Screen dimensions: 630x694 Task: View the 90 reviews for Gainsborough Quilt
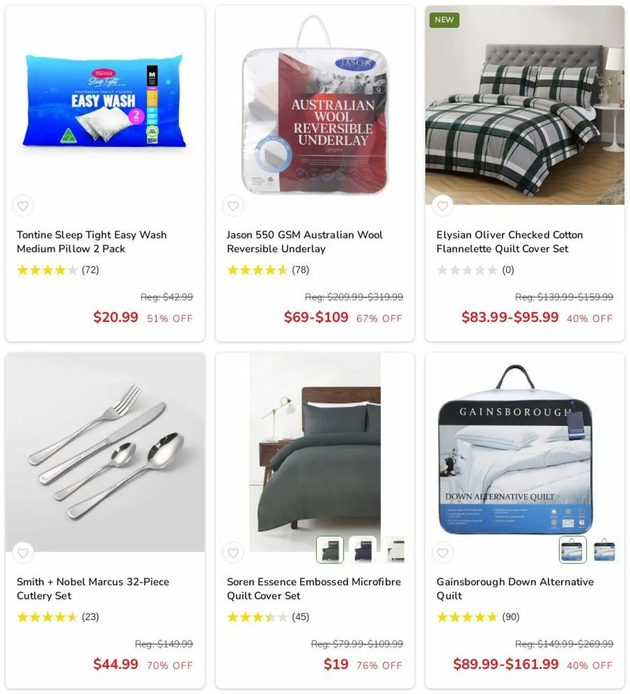click(x=511, y=617)
